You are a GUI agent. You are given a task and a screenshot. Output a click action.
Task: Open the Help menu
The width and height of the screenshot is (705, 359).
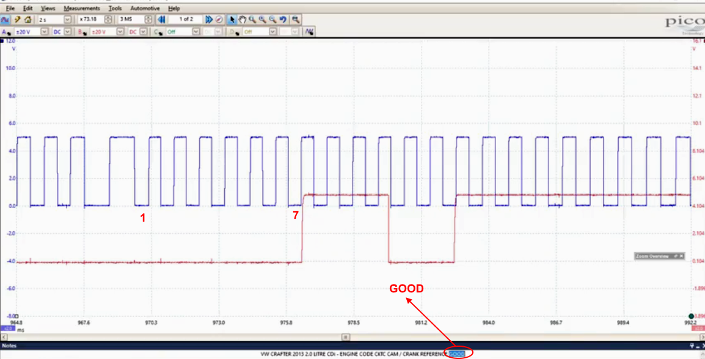(x=174, y=9)
